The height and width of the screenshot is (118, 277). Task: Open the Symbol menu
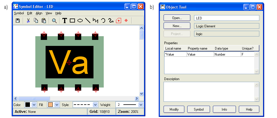[19, 13]
